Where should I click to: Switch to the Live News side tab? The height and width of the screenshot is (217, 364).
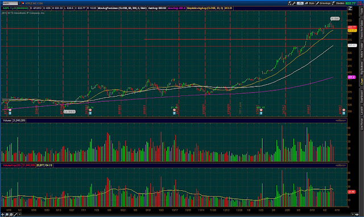[362, 124]
